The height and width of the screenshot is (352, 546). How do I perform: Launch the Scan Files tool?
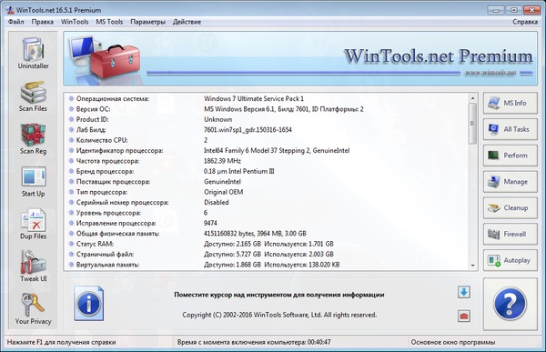pyautogui.click(x=33, y=96)
